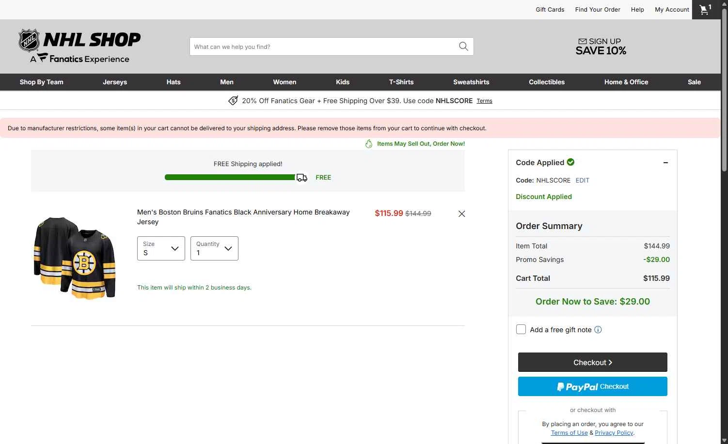The image size is (728, 444).
Task: Open the T-Shirts menu
Action: click(401, 82)
